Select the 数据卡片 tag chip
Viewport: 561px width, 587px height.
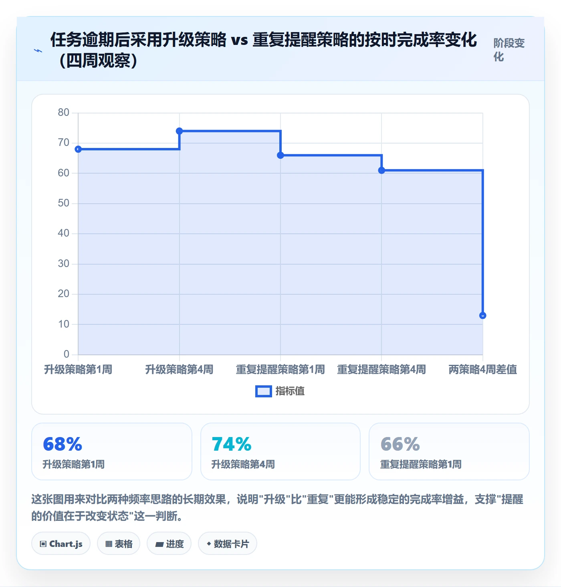click(228, 544)
